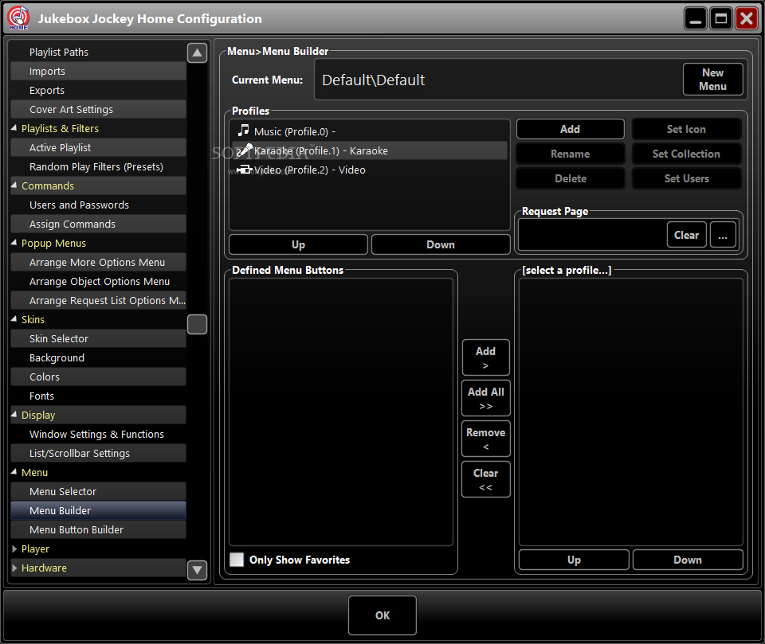The height and width of the screenshot is (644, 765).
Task: Collapse the Skins section
Action: click(14, 319)
